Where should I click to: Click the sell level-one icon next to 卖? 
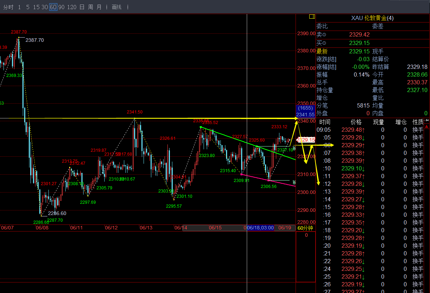click(x=324, y=34)
